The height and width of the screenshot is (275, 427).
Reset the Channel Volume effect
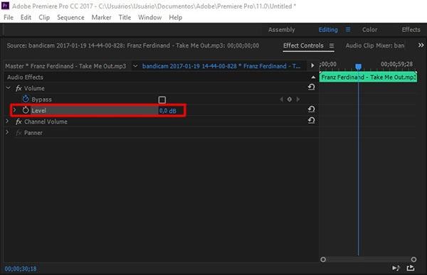coord(311,120)
